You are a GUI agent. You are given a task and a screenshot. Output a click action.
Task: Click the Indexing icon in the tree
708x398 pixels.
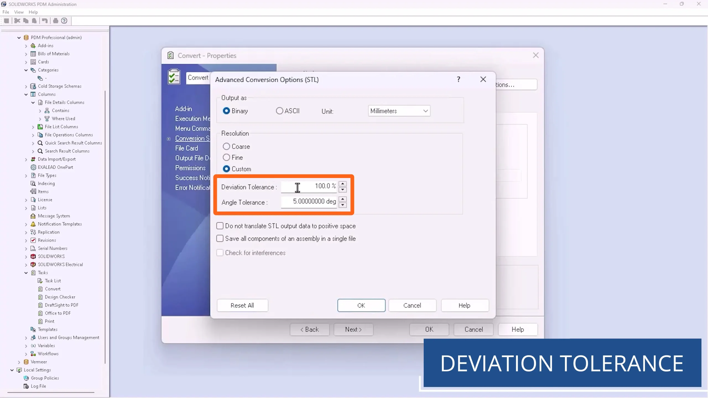(33, 183)
